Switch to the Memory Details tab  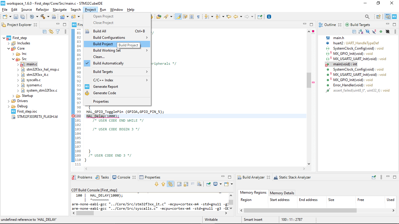282,193
